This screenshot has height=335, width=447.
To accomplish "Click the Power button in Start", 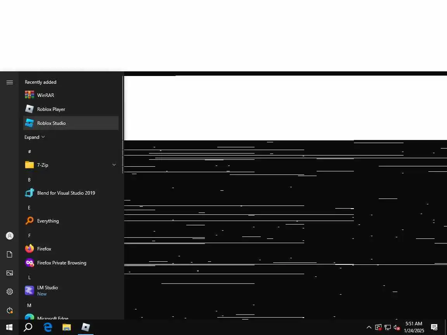I will pos(9,310).
